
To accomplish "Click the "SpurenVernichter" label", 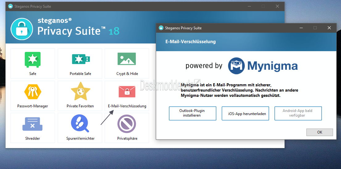I will click(81, 138).
